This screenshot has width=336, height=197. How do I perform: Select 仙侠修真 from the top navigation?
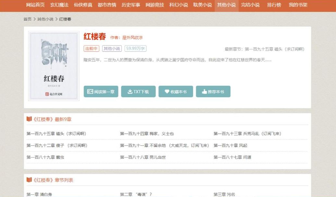[83, 5]
